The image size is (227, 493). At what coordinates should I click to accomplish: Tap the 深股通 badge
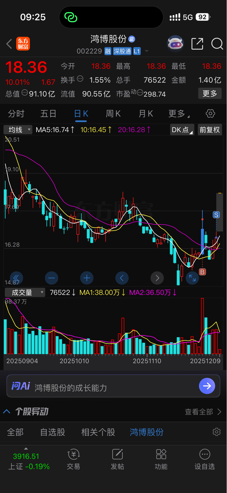(122, 51)
